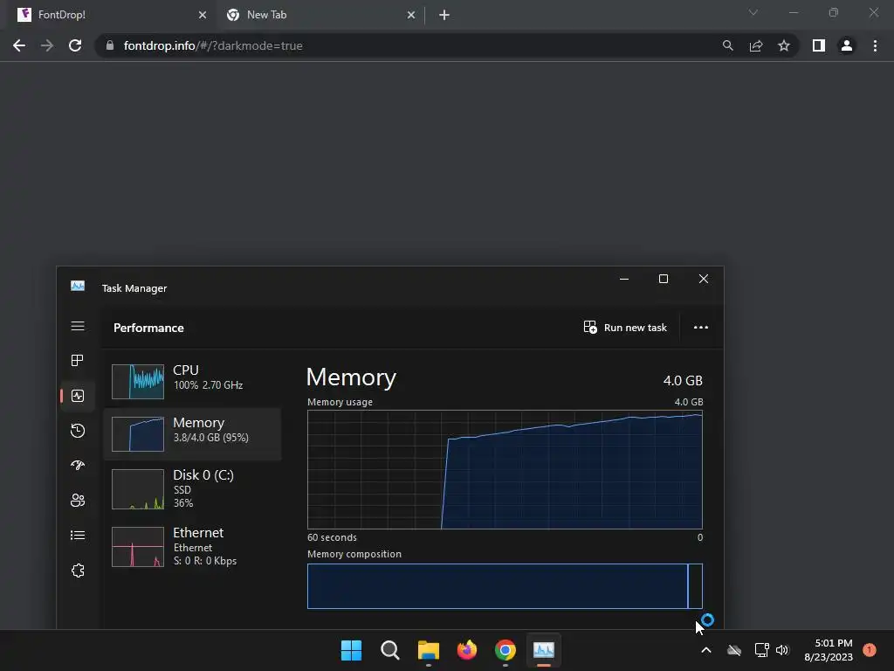
Task: Select the CPU performance item
Action: tap(193, 381)
